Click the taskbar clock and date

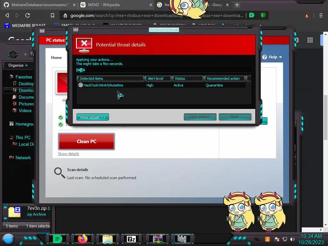pyautogui.click(x=311, y=239)
